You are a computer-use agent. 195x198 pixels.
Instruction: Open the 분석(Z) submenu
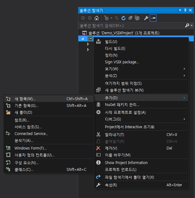(141, 76)
